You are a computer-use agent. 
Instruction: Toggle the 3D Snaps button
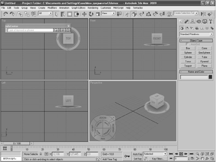(142, 14)
